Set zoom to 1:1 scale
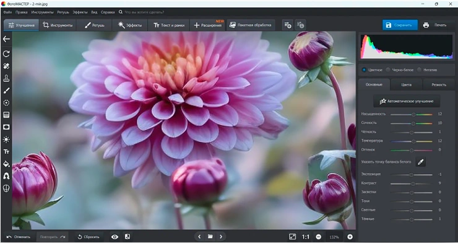Viewport: 458px width, 243px height. (306, 237)
